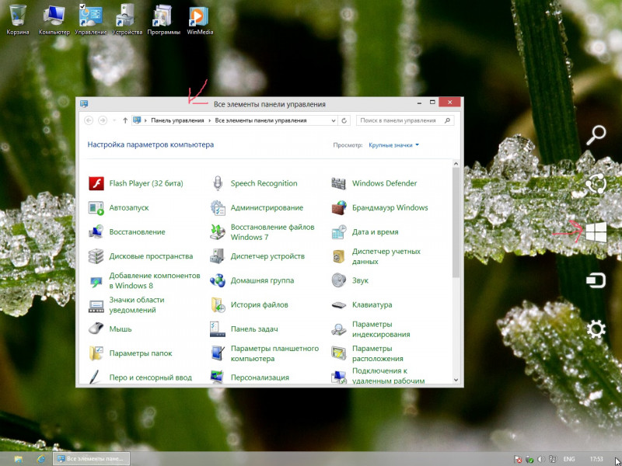This screenshot has width=622, height=466.
Task: Open the Мышь settings item
Action: pos(110,329)
